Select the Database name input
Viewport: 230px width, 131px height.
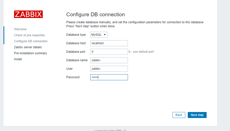pos(109,60)
